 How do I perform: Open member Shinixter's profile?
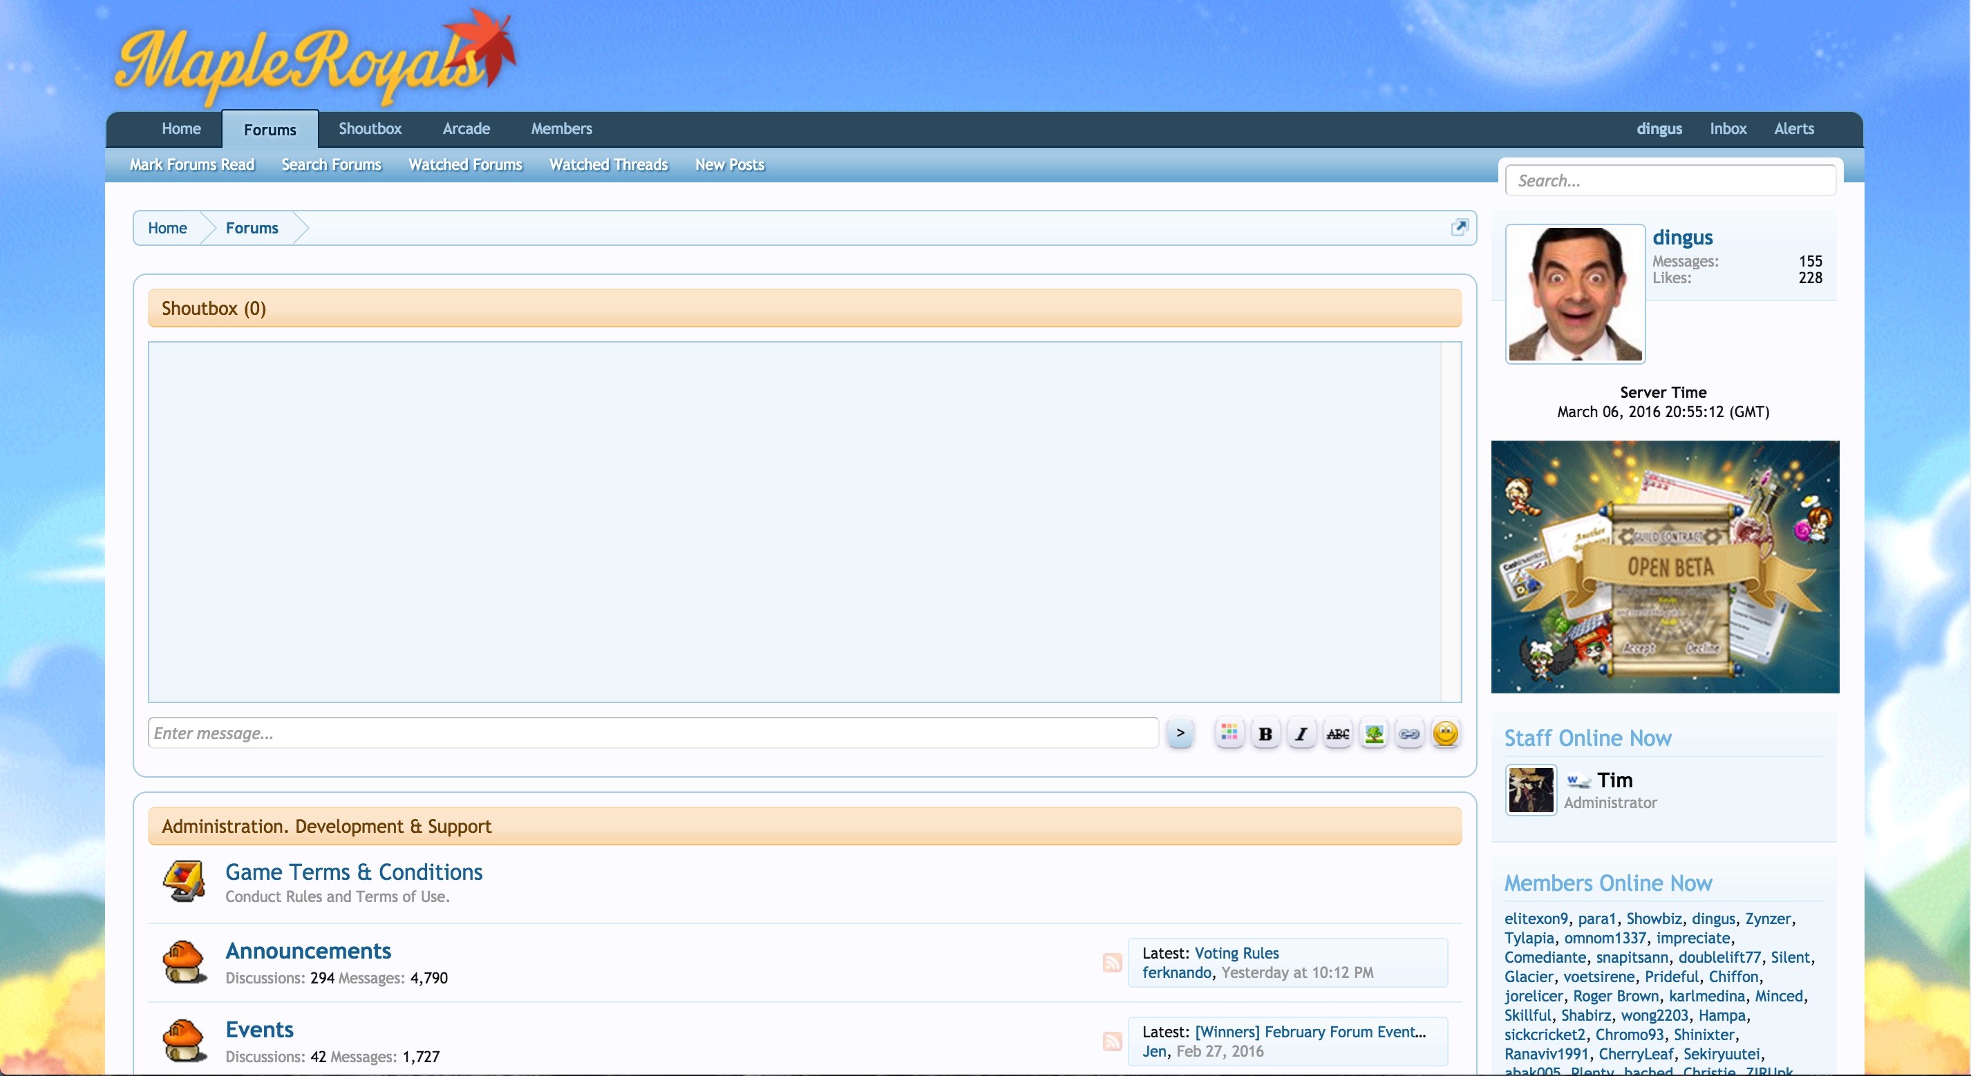[1704, 1035]
